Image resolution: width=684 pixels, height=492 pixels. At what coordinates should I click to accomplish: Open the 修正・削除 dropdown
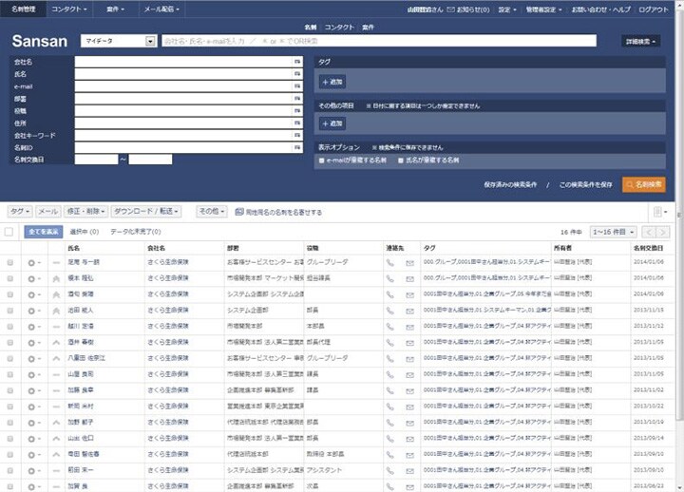85,212
